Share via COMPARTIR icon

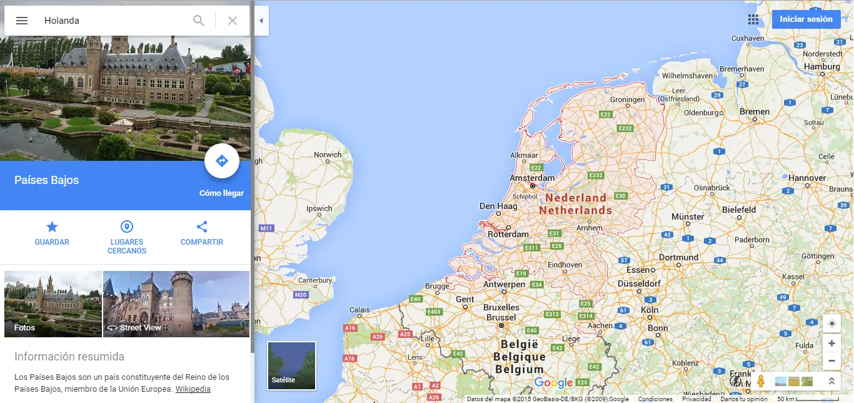click(202, 233)
